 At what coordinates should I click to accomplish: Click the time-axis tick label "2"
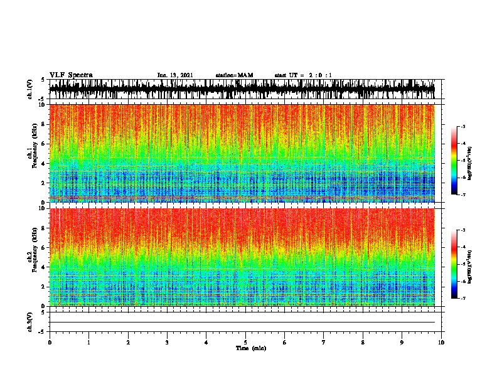(x=128, y=343)
